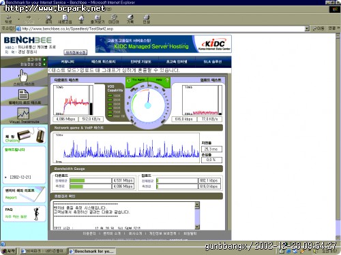Go to the Home page icon

81,18
